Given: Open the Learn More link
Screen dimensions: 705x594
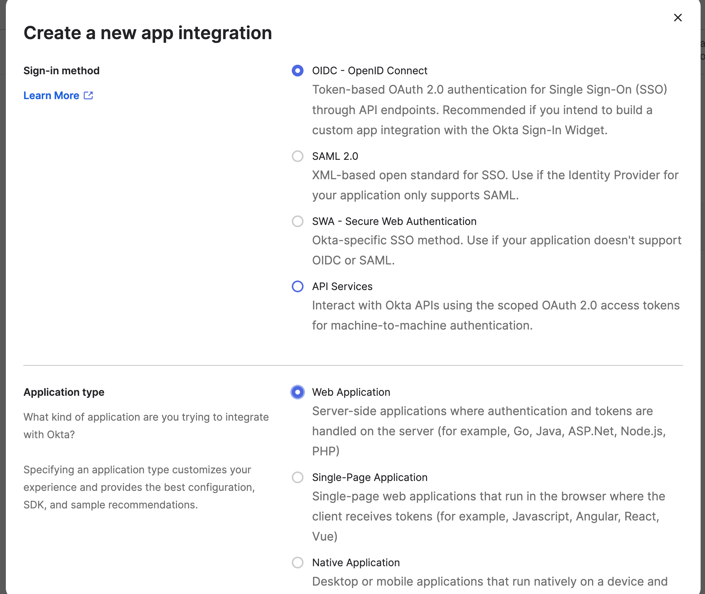Looking at the screenshot, I should pyautogui.click(x=51, y=95).
